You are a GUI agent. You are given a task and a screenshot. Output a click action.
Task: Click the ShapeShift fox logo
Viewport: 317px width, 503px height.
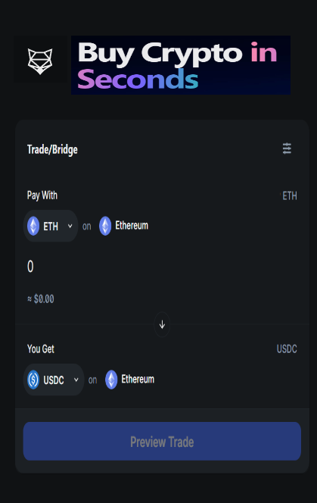[x=40, y=61]
